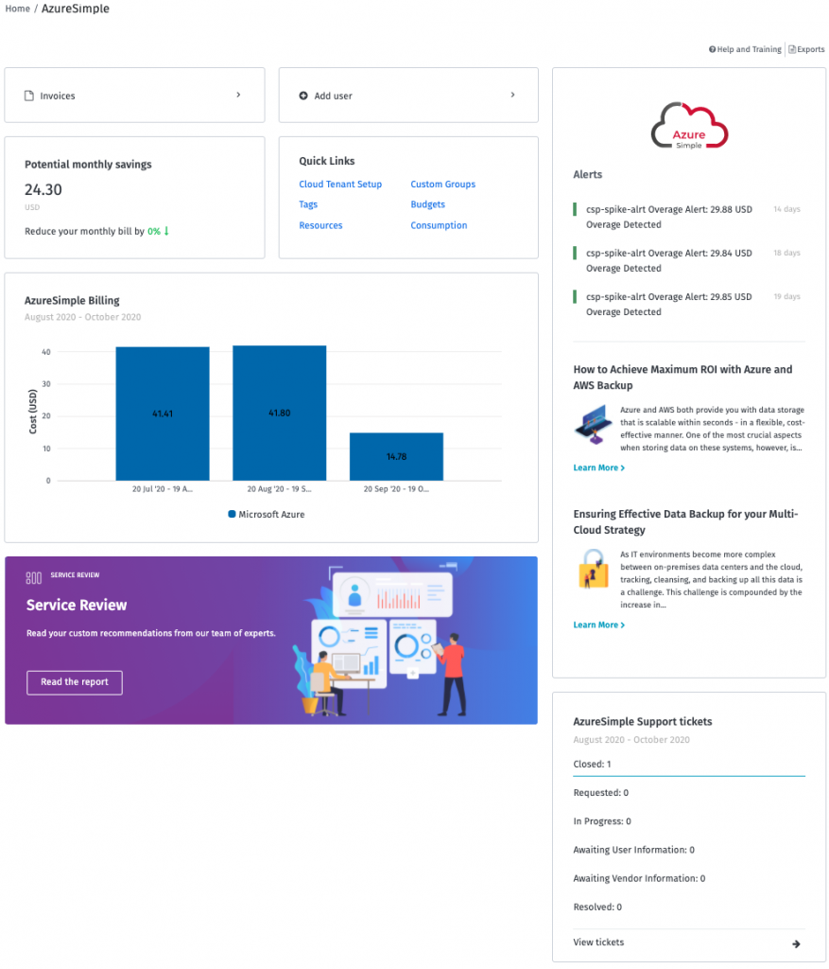Click the Exports file icon
This screenshot has height=969, width=829.
point(791,49)
